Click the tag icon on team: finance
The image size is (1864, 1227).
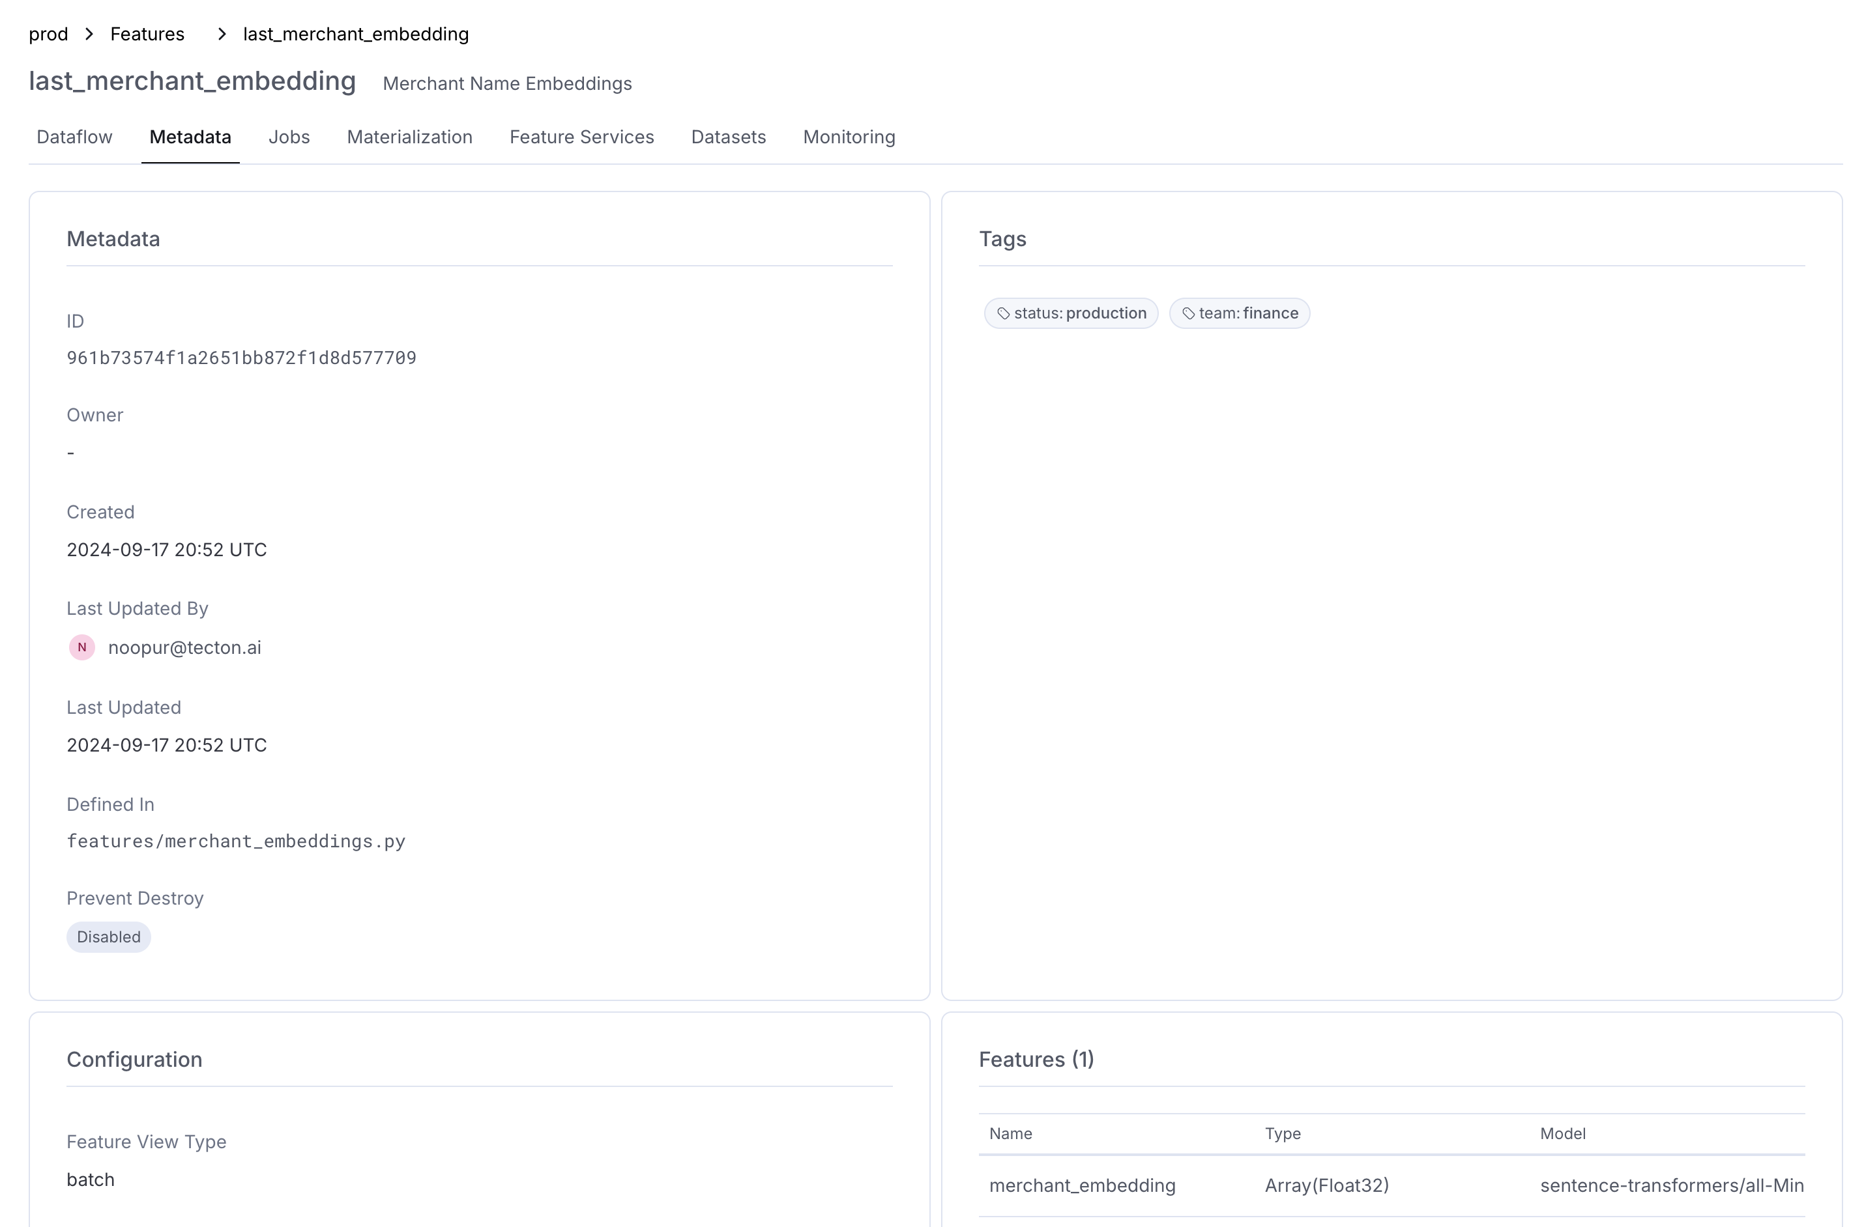(x=1188, y=314)
